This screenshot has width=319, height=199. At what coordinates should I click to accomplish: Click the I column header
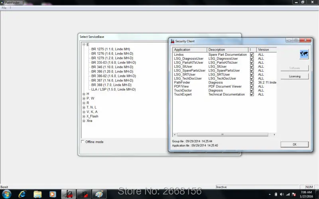point(252,49)
